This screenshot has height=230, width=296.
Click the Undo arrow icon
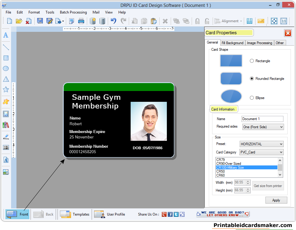point(114,21)
